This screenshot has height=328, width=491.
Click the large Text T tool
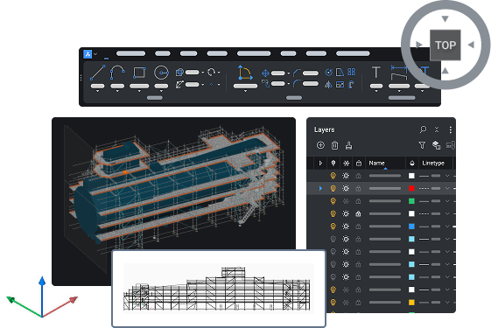376,73
